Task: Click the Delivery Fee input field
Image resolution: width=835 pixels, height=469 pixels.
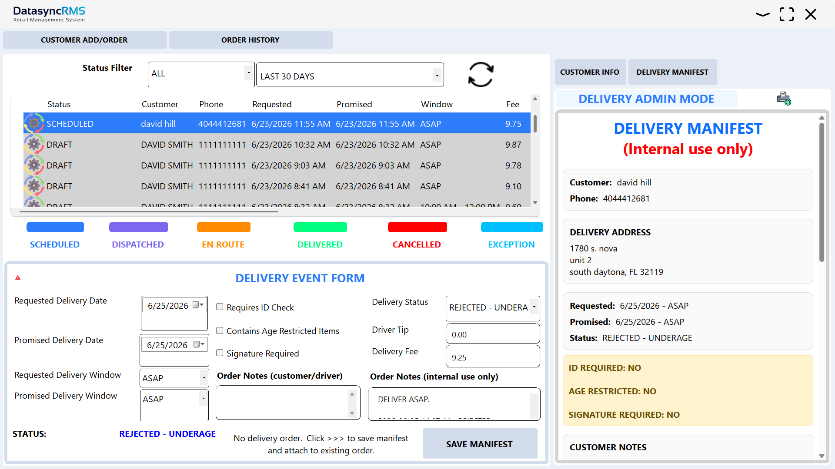Action: tap(493, 356)
